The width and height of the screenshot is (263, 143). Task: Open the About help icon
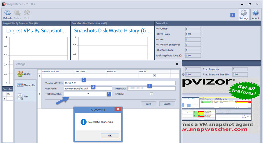(256, 14)
